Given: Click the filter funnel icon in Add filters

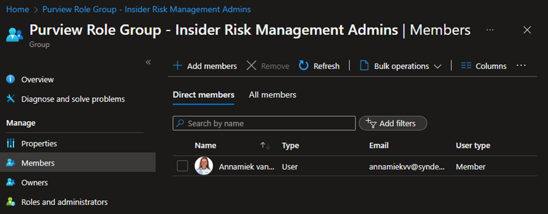Looking at the screenshot, I should click(x=371, y=123).
